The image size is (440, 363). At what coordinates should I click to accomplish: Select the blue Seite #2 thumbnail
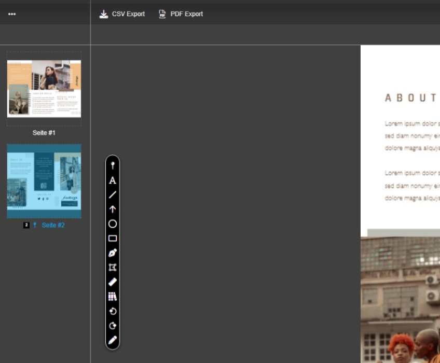(x=44, y=181)
